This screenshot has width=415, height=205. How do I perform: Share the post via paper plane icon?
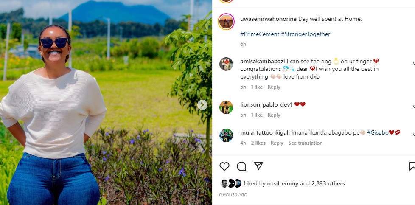coord(258,166)
